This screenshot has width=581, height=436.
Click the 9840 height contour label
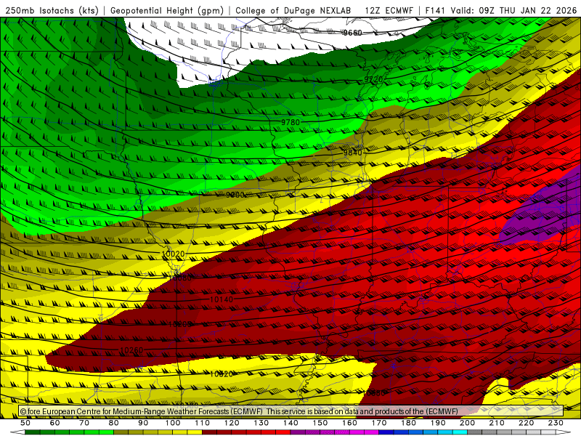352,153
